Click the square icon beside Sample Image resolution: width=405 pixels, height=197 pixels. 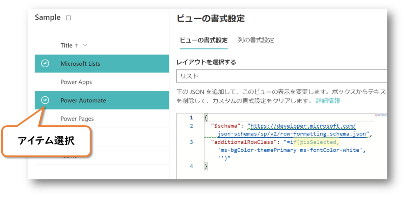coord(69,18)
